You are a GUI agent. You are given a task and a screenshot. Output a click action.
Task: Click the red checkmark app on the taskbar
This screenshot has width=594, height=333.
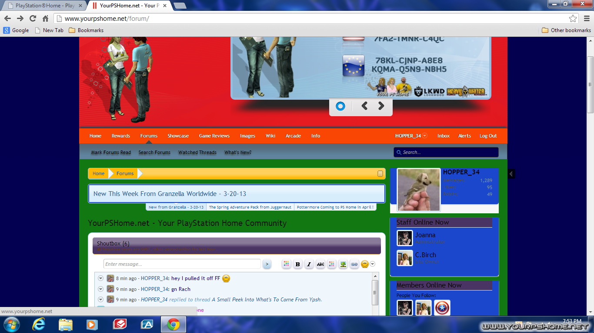120,324
